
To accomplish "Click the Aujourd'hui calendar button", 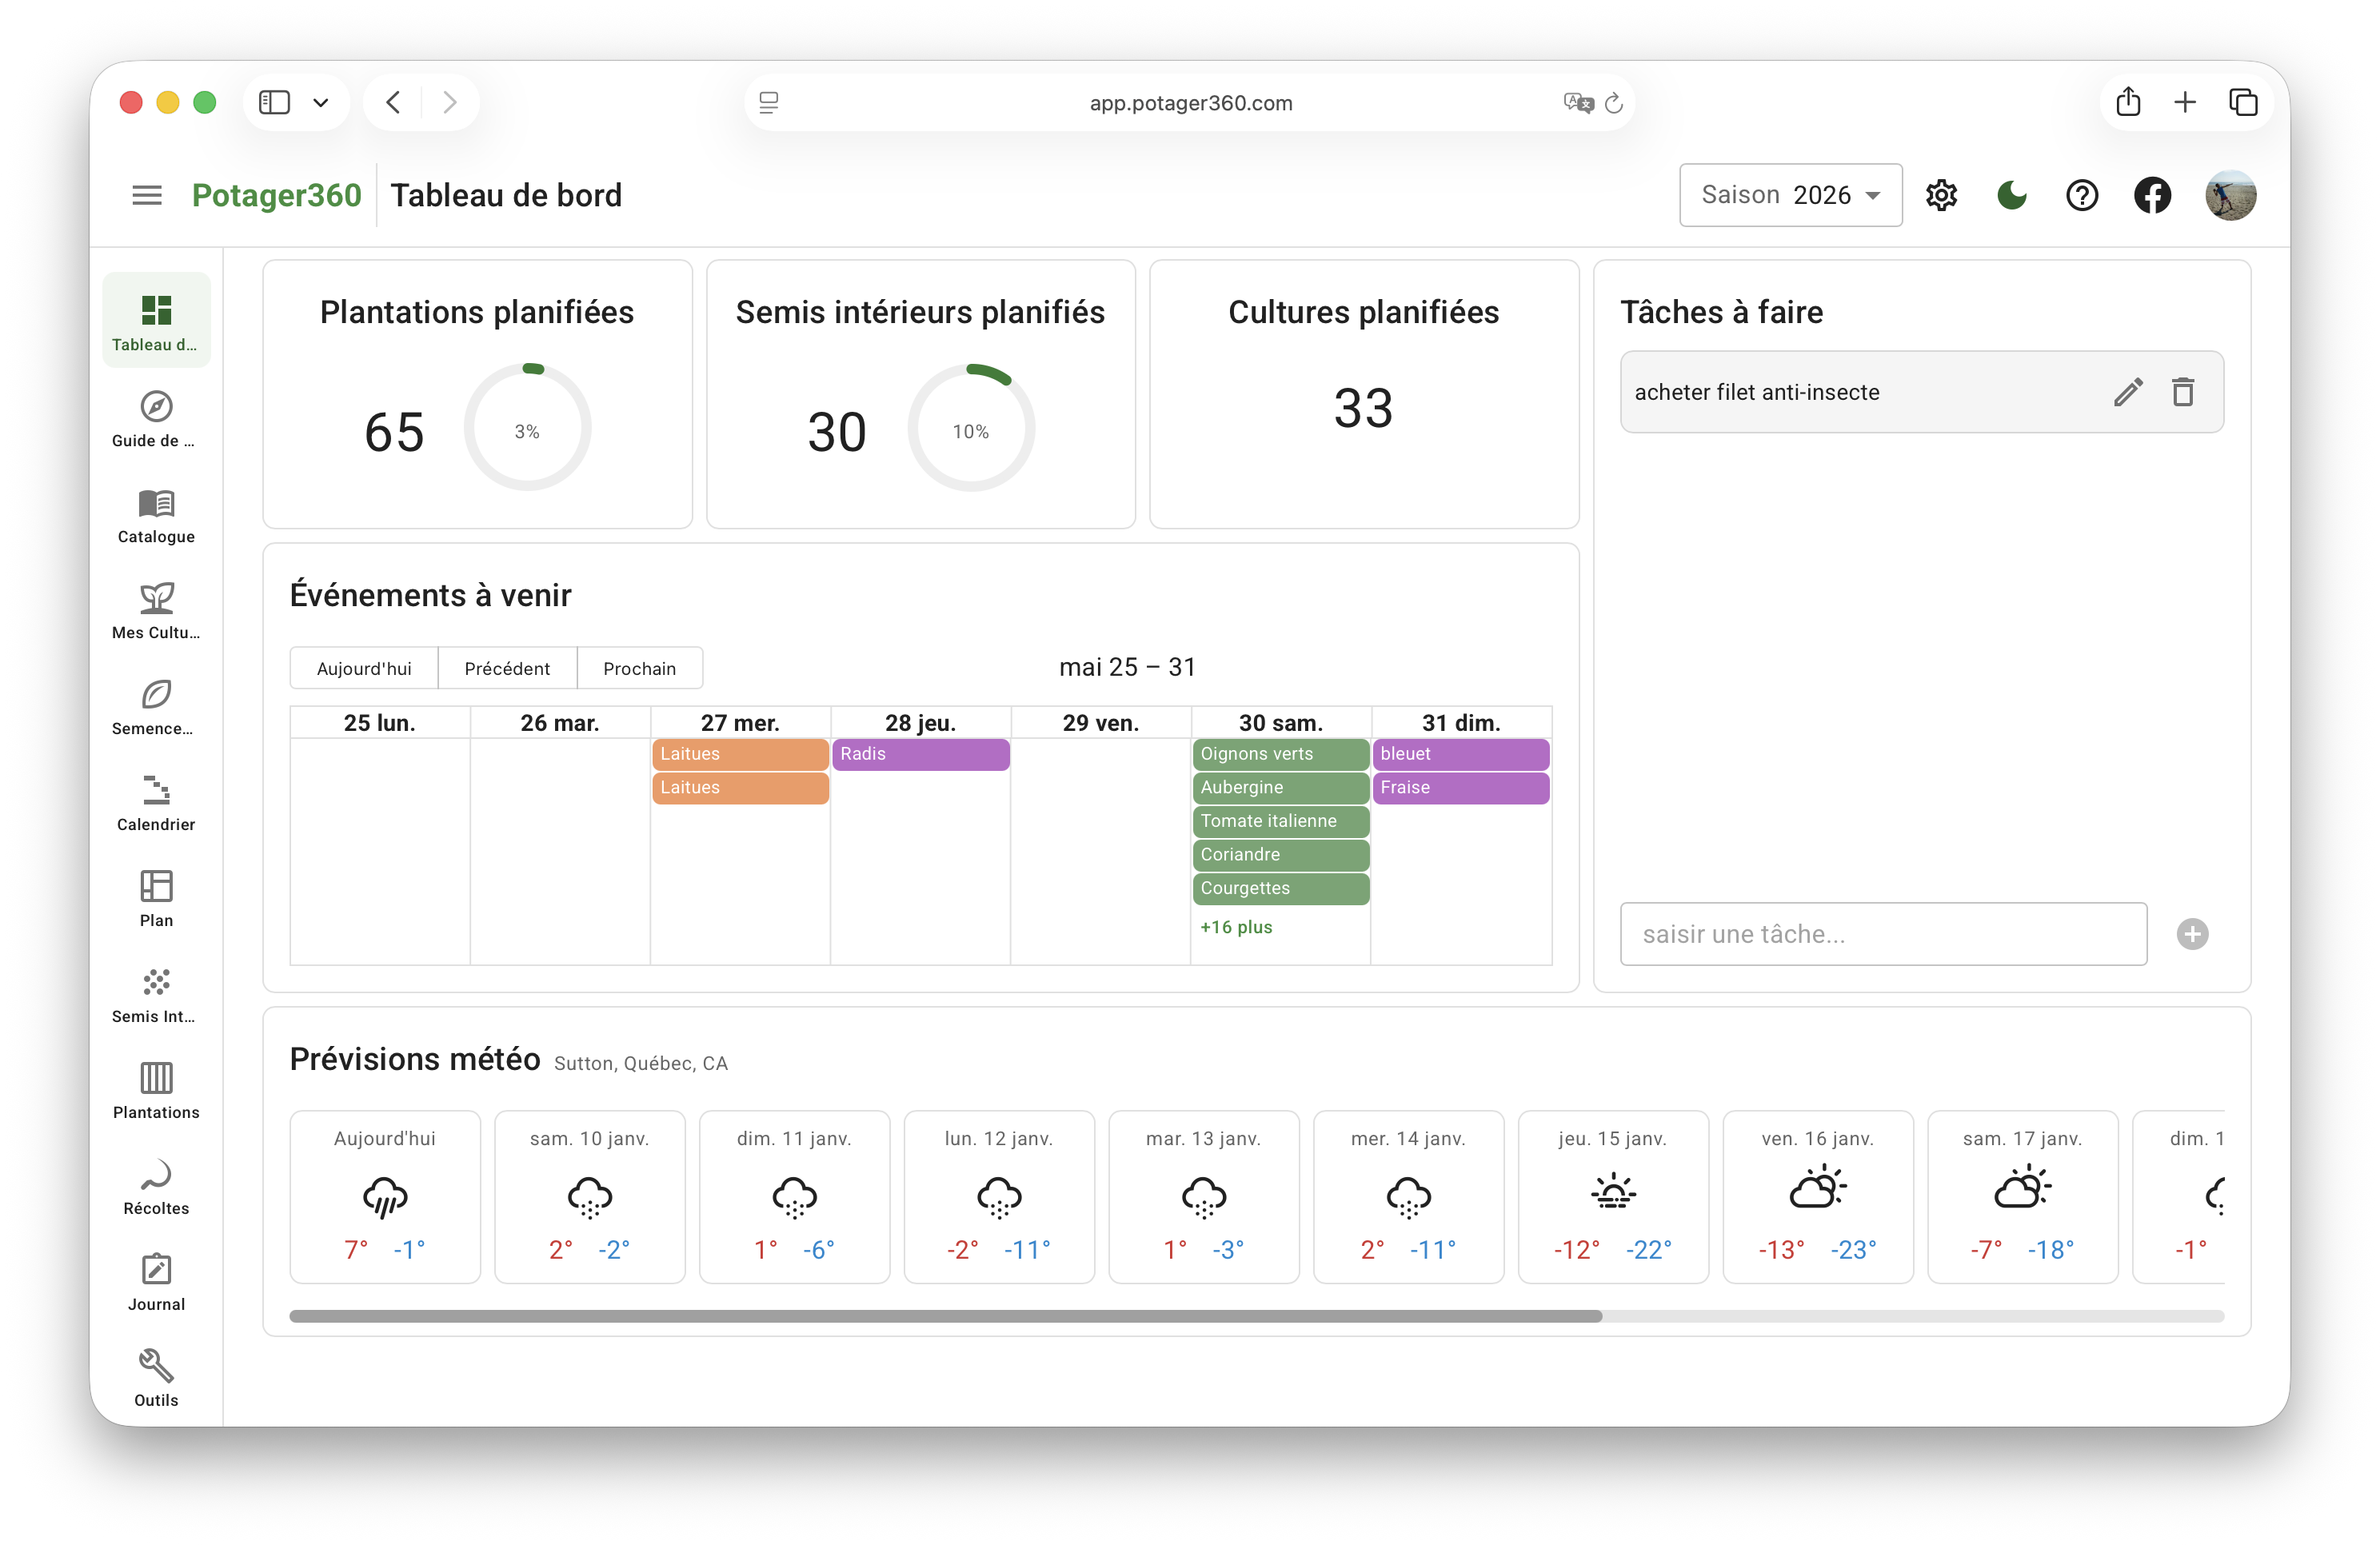I will [x=364, y=668].
